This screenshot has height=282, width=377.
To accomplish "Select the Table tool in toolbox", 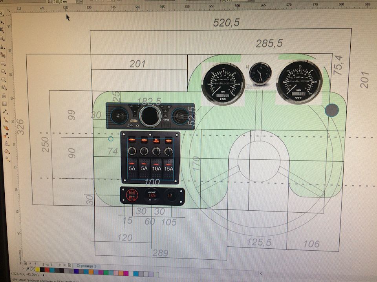I will tap(4, 104).
